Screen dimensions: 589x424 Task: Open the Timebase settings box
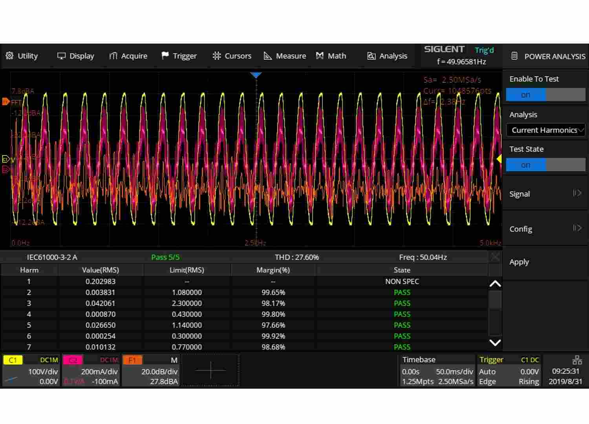(437, 371)
